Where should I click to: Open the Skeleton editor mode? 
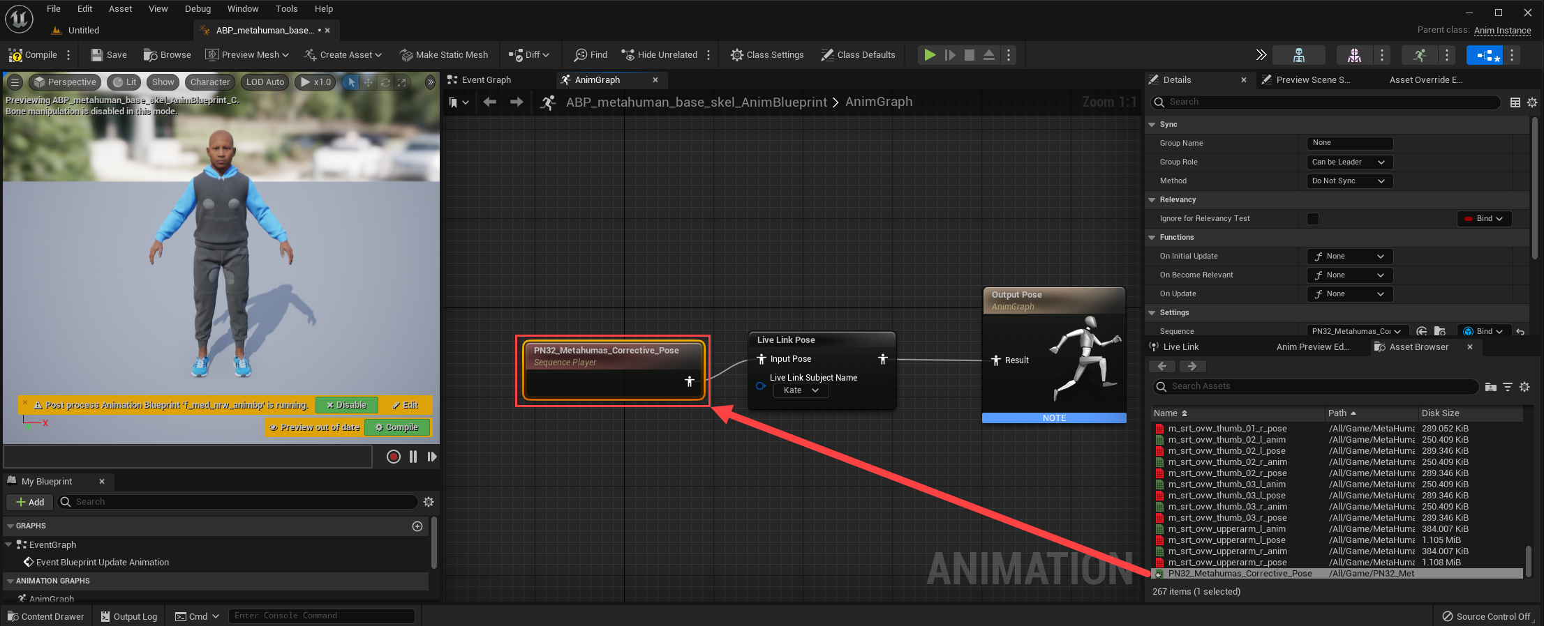[1299, 55]
